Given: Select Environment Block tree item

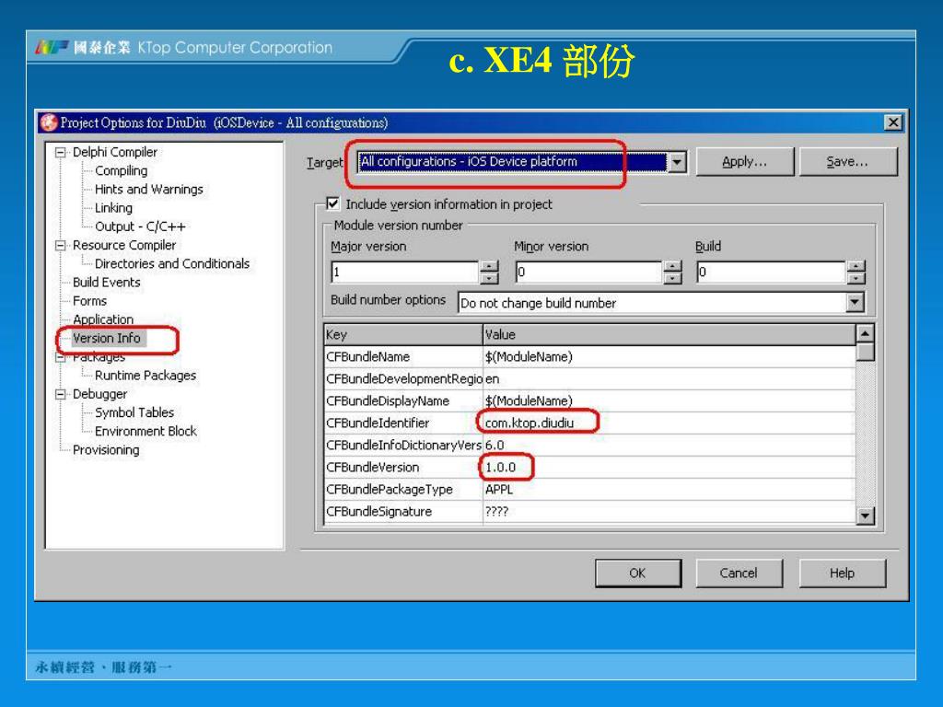Looking at the screenshot, I should click(x=146, y=432).
